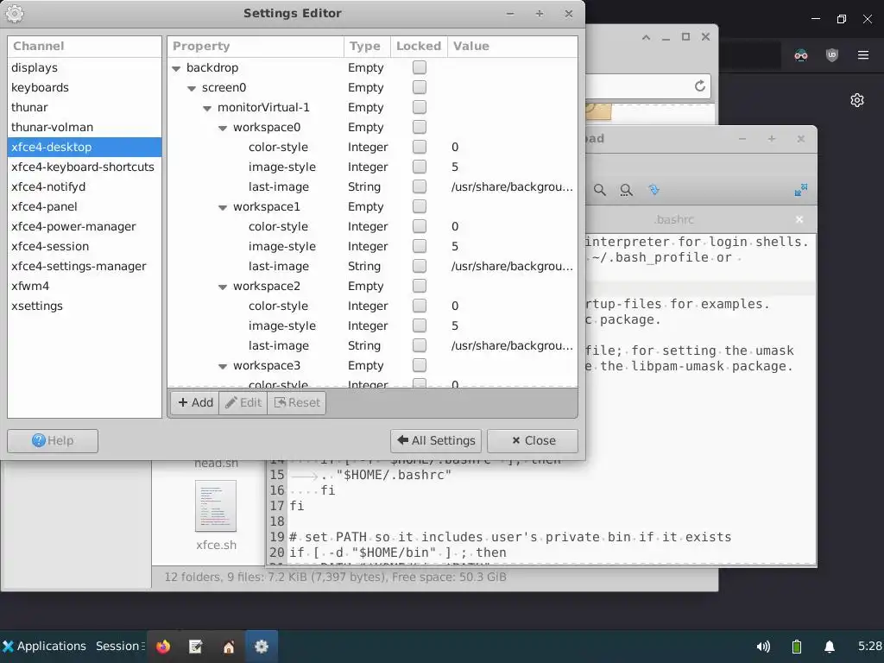Viewport: 884px width, 663px height.
Task: Click the find-and-replace icon in Mousepad toolbar
Action: [x=626, y=190]
